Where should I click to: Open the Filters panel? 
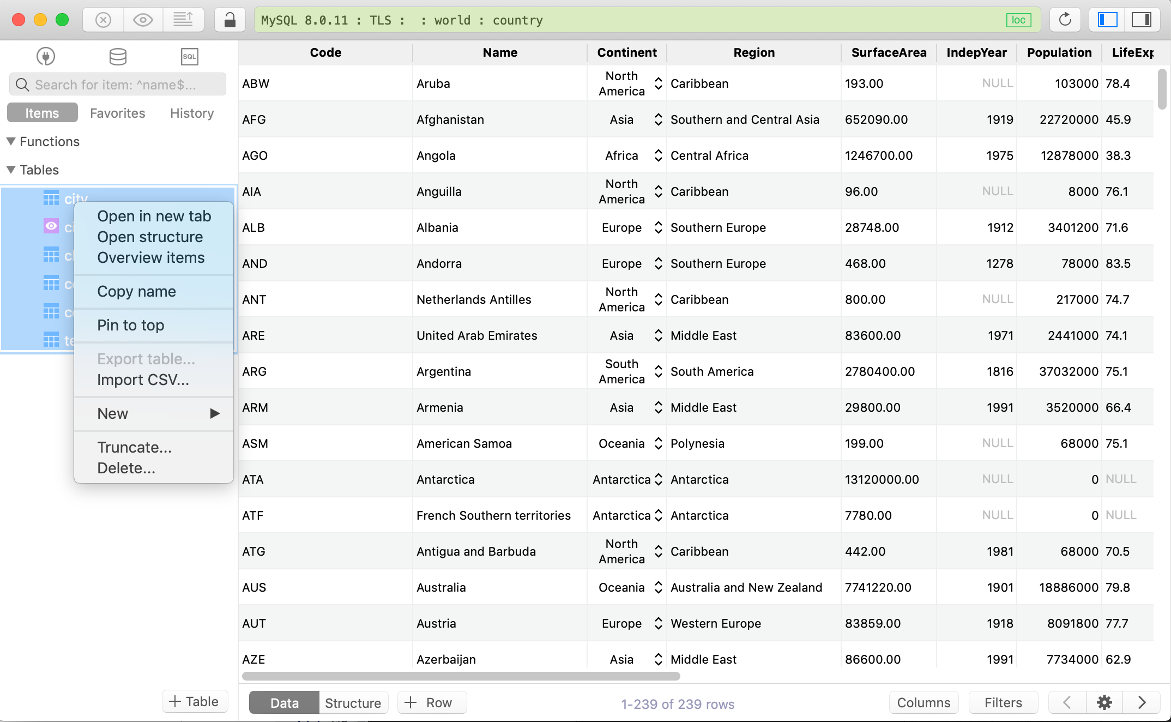(1003, 702)
